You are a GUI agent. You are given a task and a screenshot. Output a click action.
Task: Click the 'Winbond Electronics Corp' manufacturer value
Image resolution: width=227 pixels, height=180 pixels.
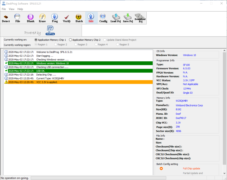(189, 105)
